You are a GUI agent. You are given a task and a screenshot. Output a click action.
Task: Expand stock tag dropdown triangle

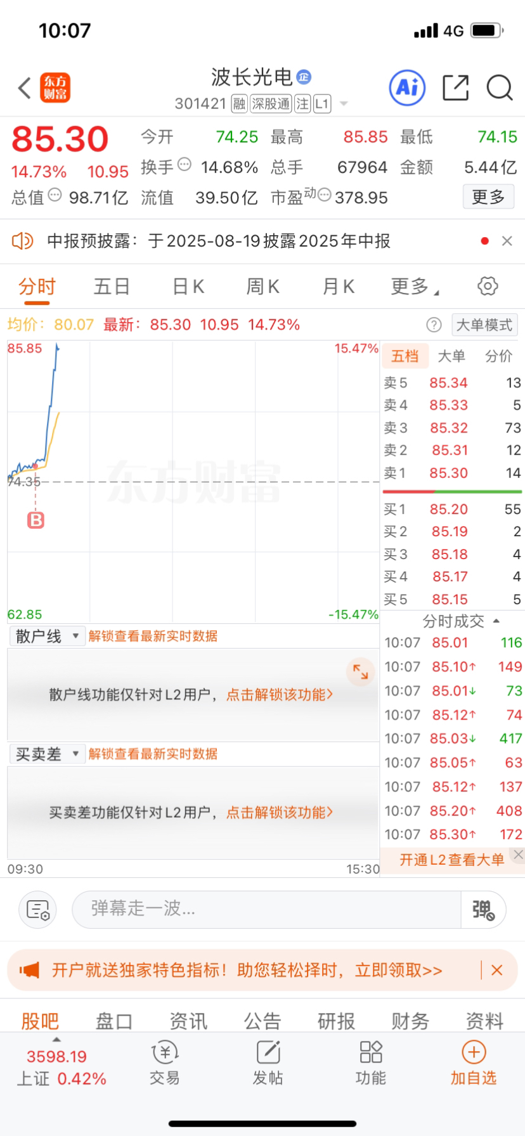tap(344, 103)
